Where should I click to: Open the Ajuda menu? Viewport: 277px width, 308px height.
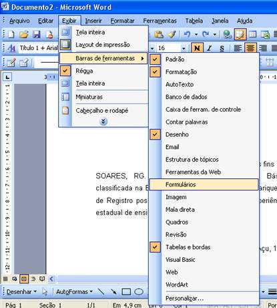[x=244, y=21]
